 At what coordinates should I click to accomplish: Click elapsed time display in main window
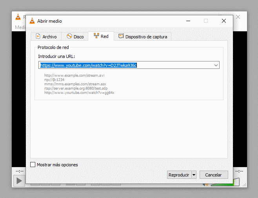pos(20,171)
